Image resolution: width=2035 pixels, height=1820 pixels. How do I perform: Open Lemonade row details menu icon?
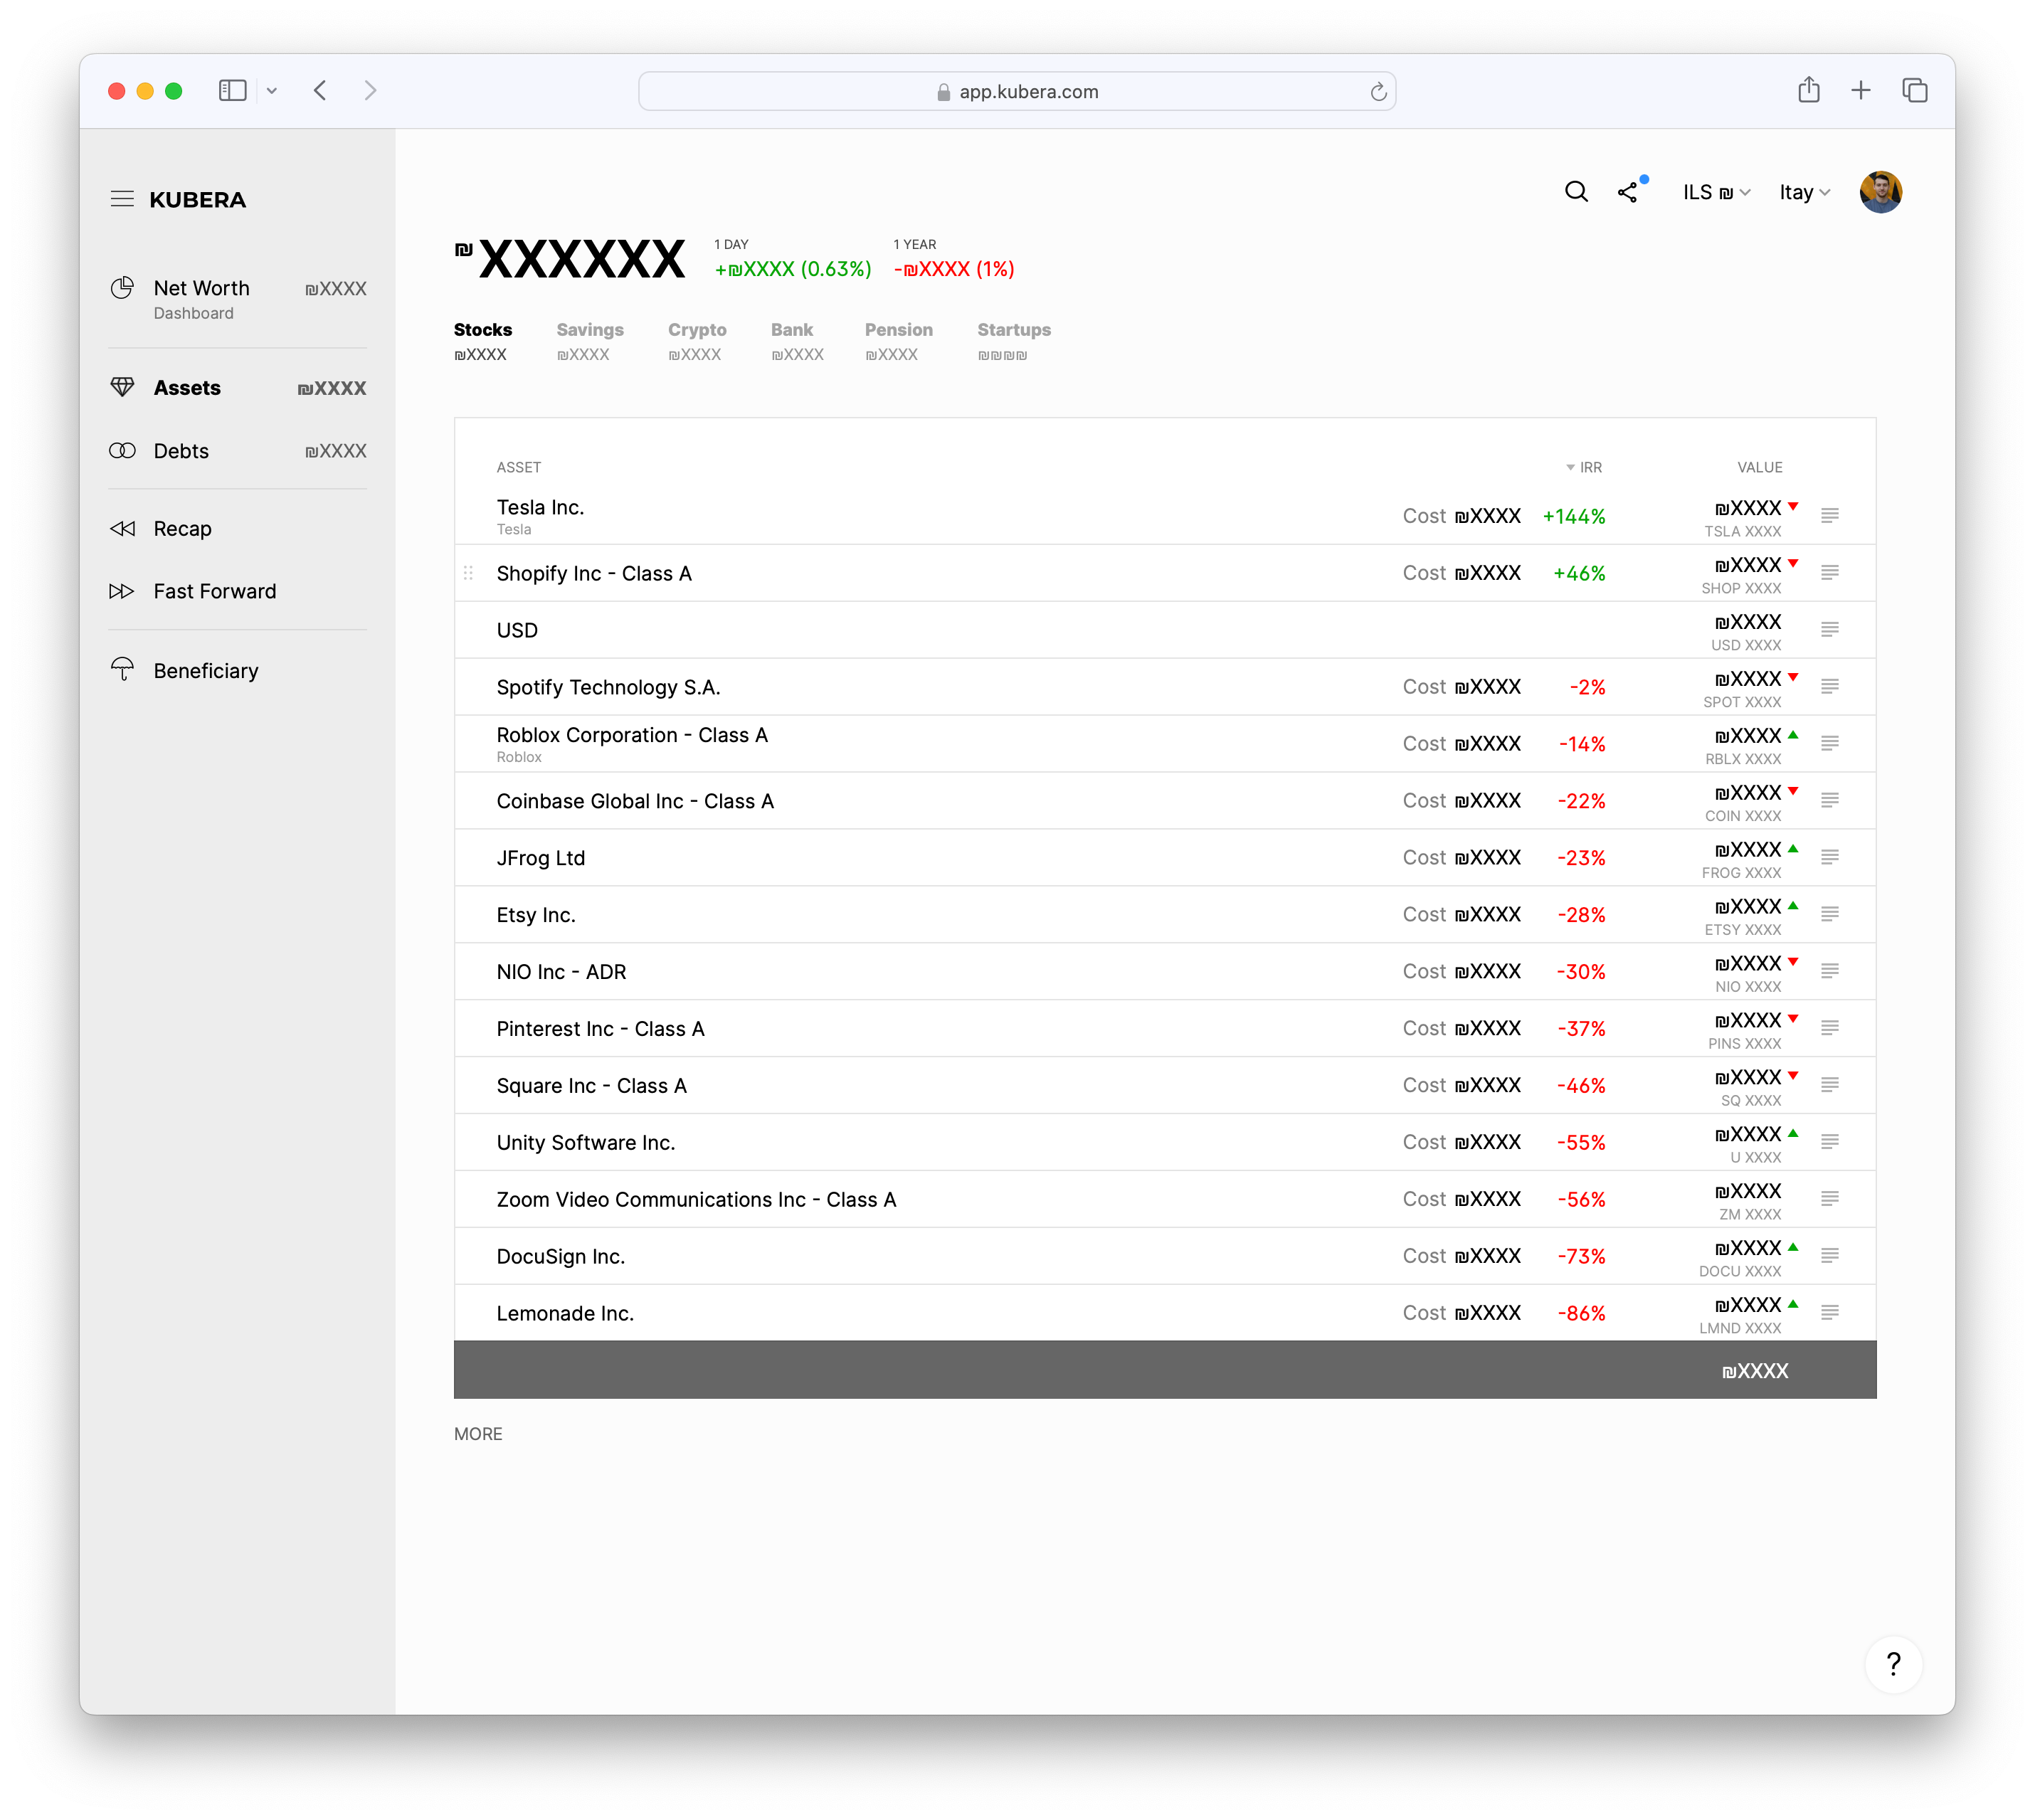coord(1829,1313)
